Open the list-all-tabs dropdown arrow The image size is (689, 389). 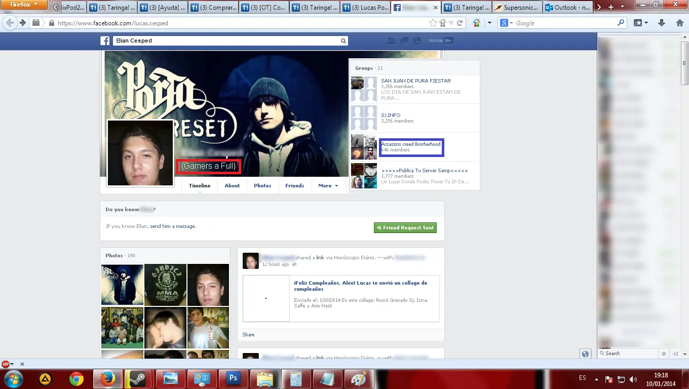coord(622,7)
